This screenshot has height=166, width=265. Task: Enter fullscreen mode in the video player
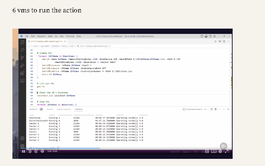227,151
